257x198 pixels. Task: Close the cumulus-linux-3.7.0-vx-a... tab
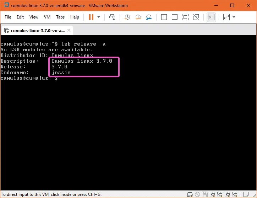point(69,30)
